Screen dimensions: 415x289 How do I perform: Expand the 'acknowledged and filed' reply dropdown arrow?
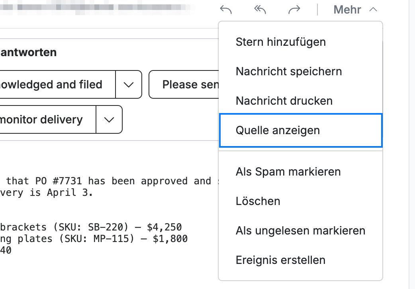pyautogui.click(x=129, y=85)
